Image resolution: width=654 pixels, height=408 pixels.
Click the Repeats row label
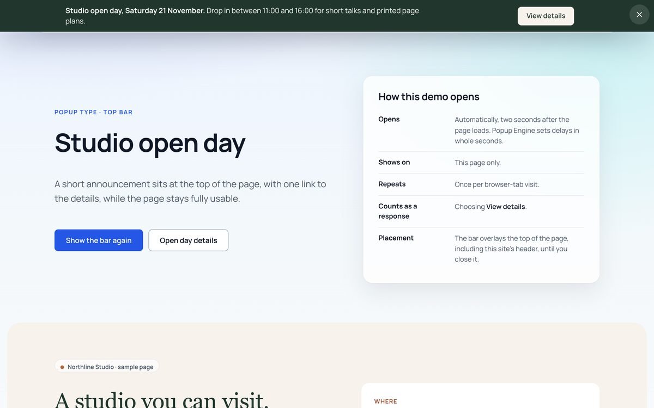click(x=392, y=184)
